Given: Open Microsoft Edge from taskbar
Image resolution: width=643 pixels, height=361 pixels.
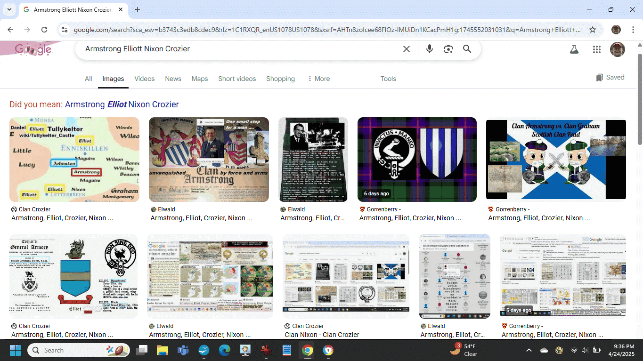Looking at the screenshot, I should click(x=225, y=350).
